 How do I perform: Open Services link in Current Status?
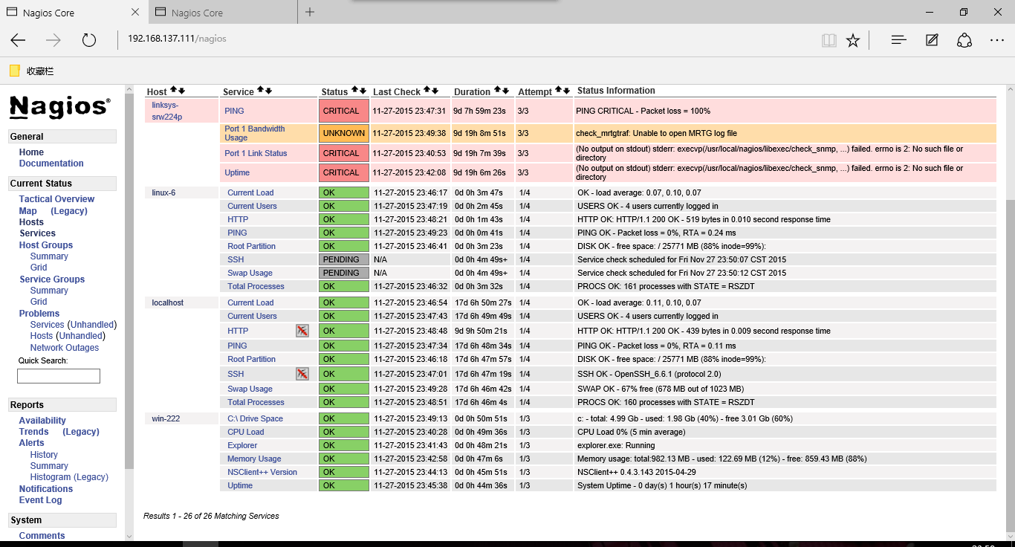coord(37,233)
